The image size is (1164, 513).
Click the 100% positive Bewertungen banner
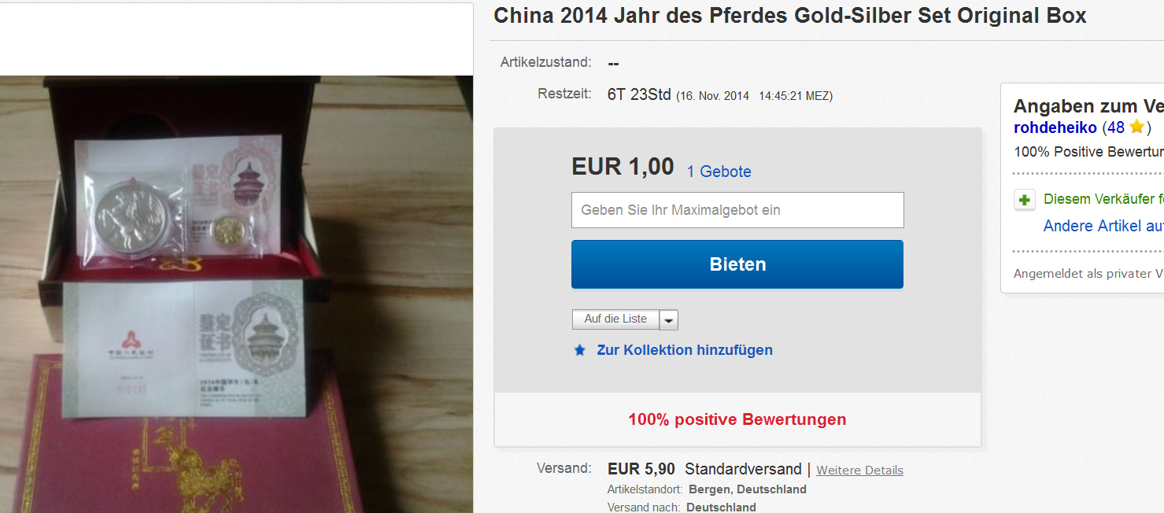point(737,419)
